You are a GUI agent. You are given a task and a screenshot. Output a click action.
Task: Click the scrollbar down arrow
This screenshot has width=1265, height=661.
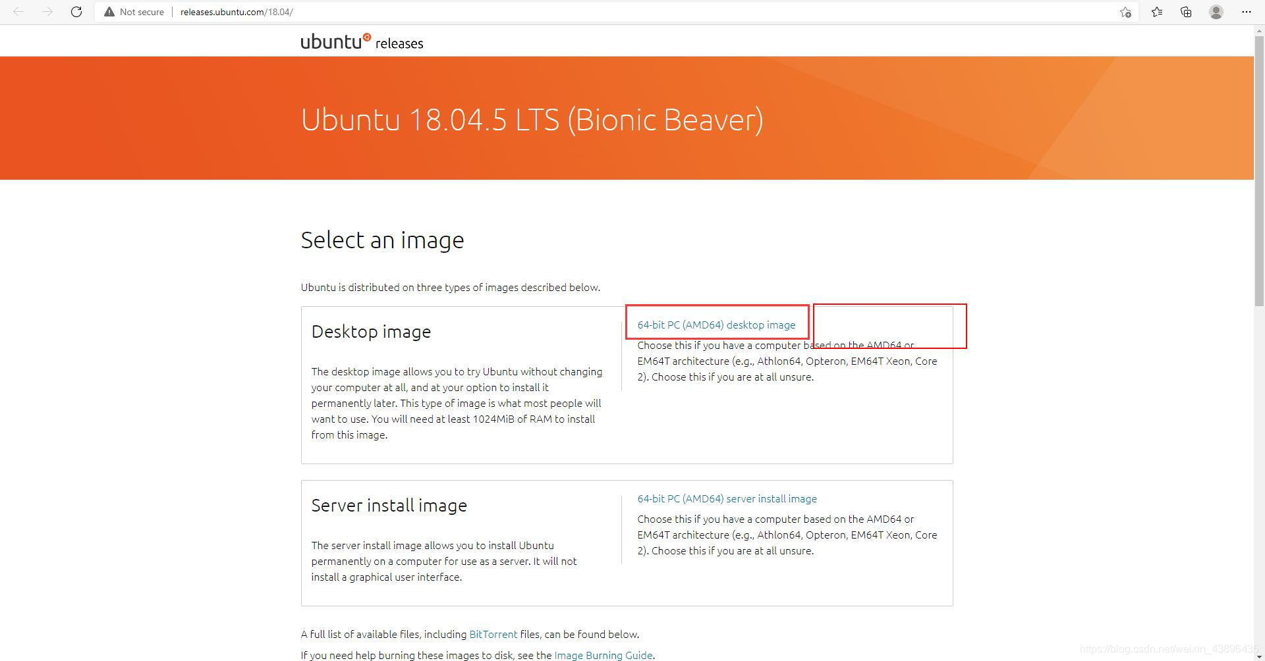tap(1259, 656)
